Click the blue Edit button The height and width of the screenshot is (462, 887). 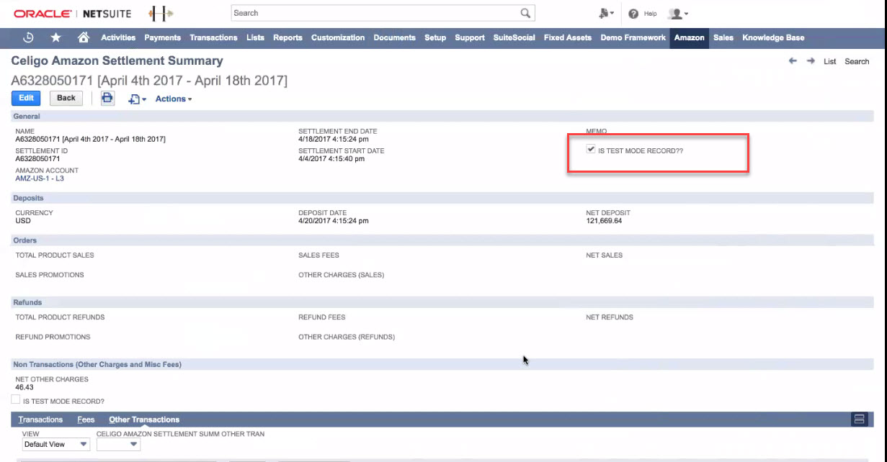pyautogui.click(x=26, y=99)
